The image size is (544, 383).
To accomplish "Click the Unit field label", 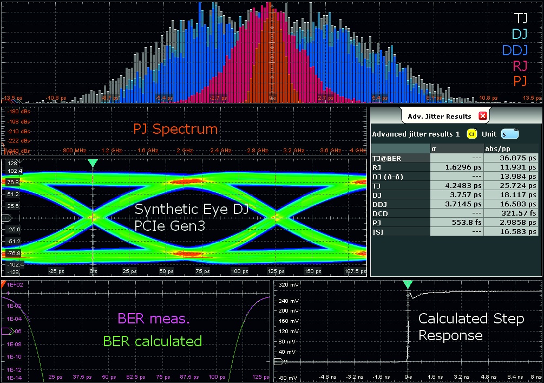I will pos(489,134).
